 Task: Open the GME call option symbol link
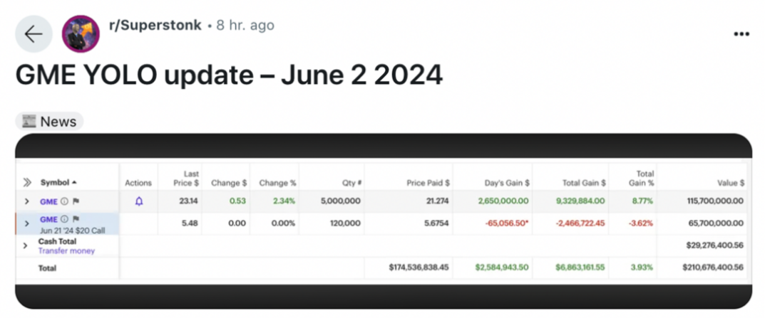(49, 220)
